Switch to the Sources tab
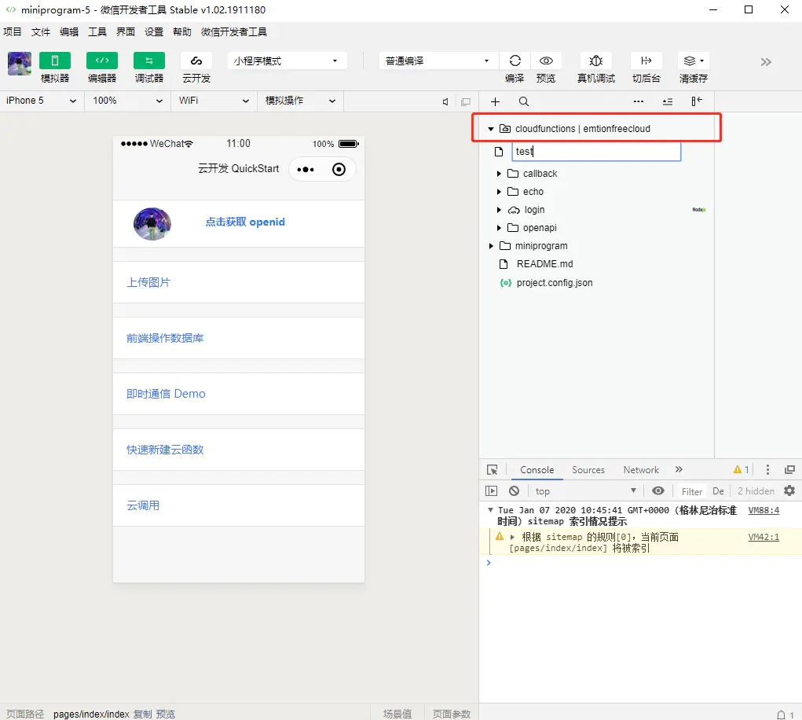 pos(588,470)
